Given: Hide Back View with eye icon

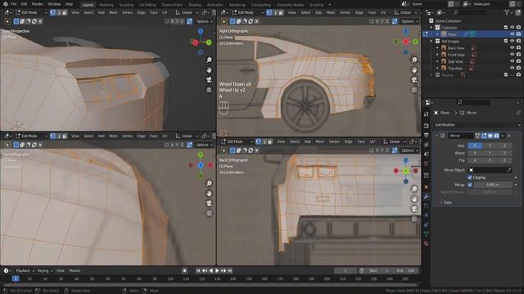Looking at the screenshot, I should [512, 48].
